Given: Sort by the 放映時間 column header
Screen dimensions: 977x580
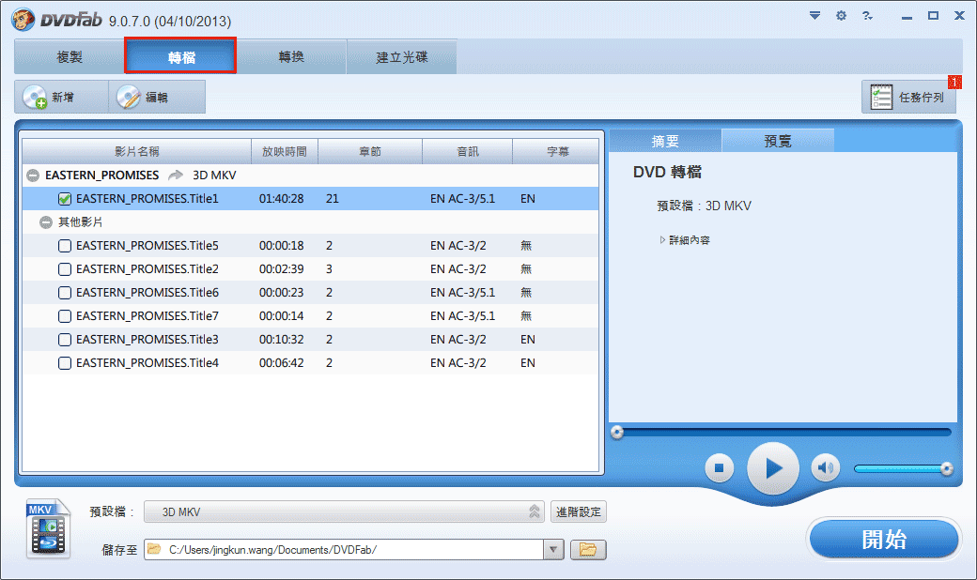Looking at the screenshot, I should [285, 151].
